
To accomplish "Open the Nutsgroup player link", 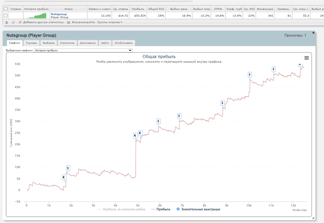I will click(x=58, y=14).
